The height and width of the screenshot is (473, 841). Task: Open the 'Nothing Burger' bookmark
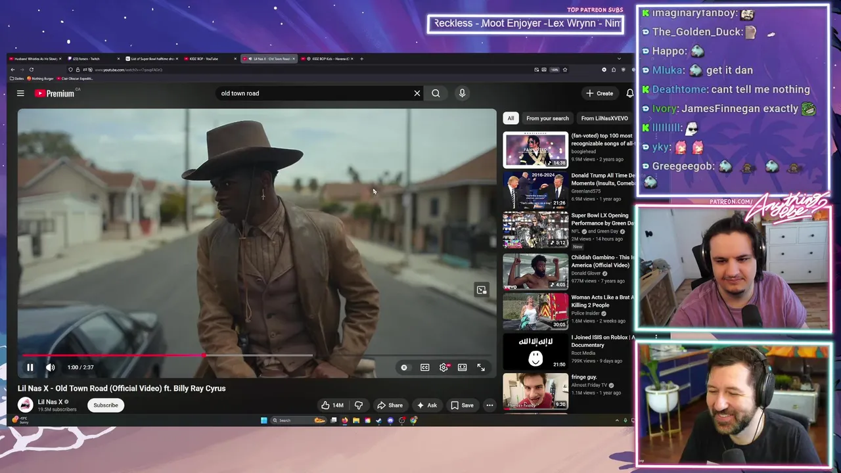tap(40, 78)
